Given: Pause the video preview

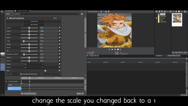Looking at the screenshot, I should click(x=115, y=49).
